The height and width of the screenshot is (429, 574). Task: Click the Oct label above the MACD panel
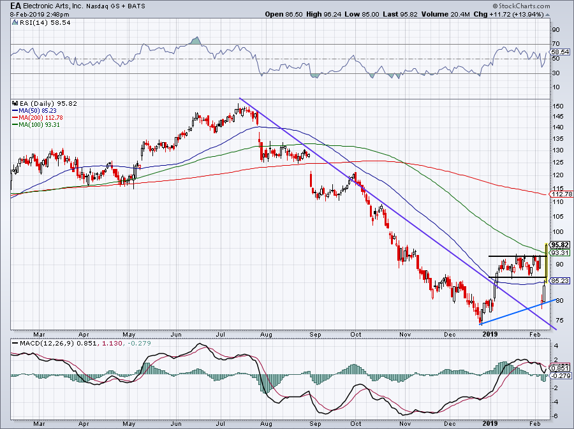click(x=356, y=334)
